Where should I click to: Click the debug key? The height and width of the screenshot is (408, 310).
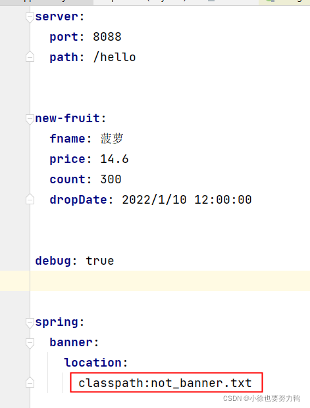click(53, 261)
